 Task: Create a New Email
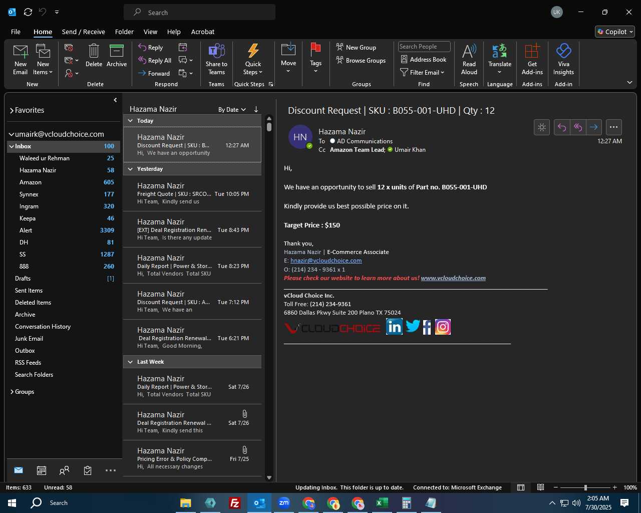click(x=21, y=60)
